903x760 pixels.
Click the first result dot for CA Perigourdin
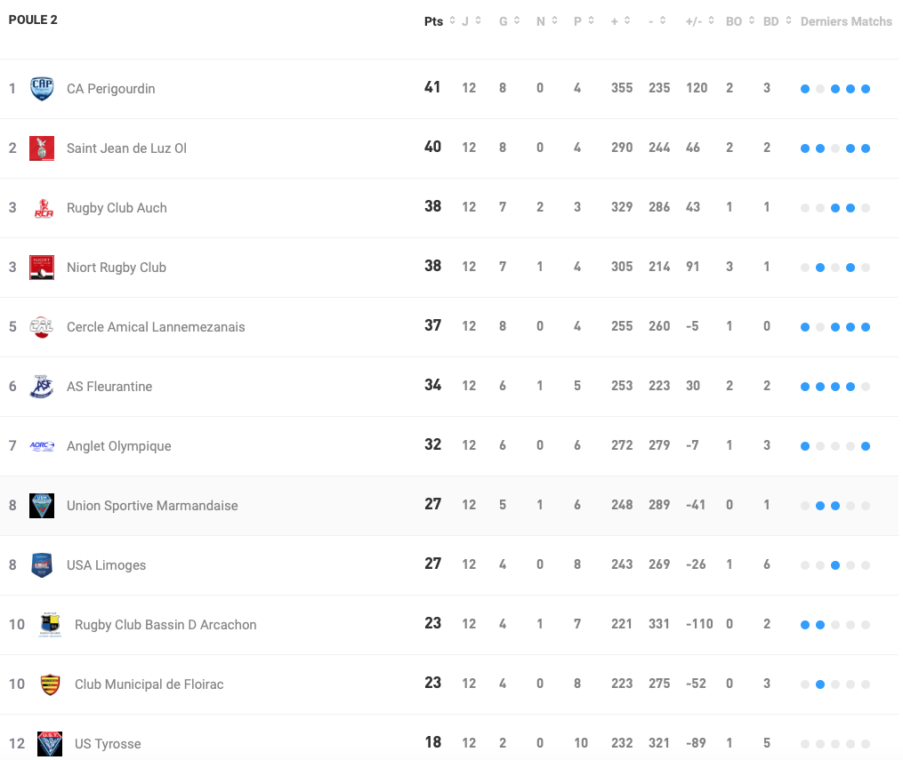coord(804,88)
